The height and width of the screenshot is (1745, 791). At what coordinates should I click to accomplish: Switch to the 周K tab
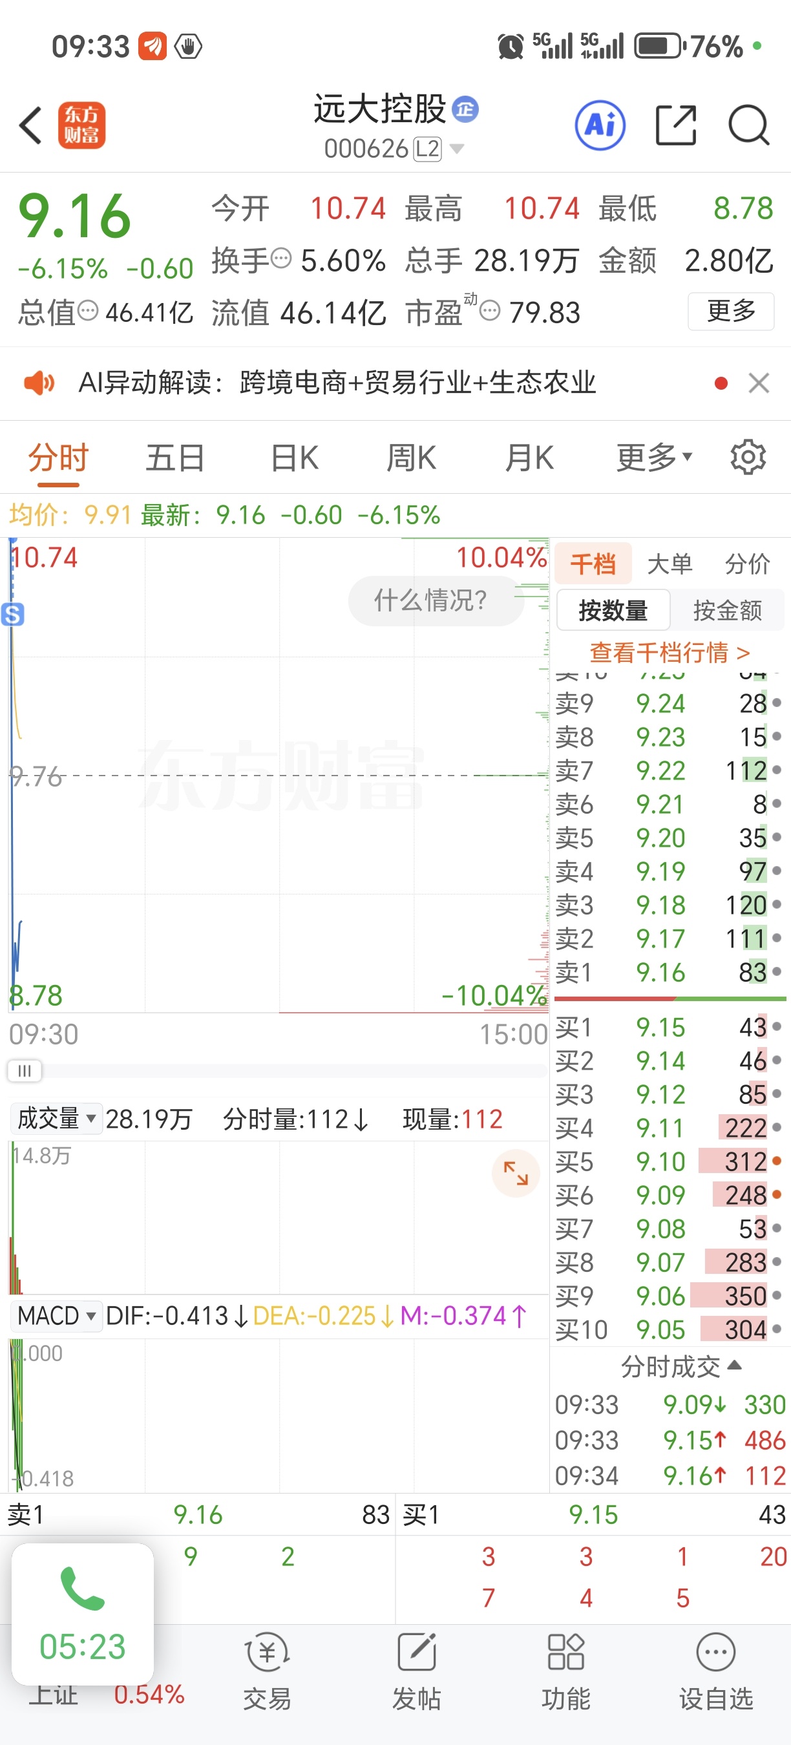pos(412,457)
